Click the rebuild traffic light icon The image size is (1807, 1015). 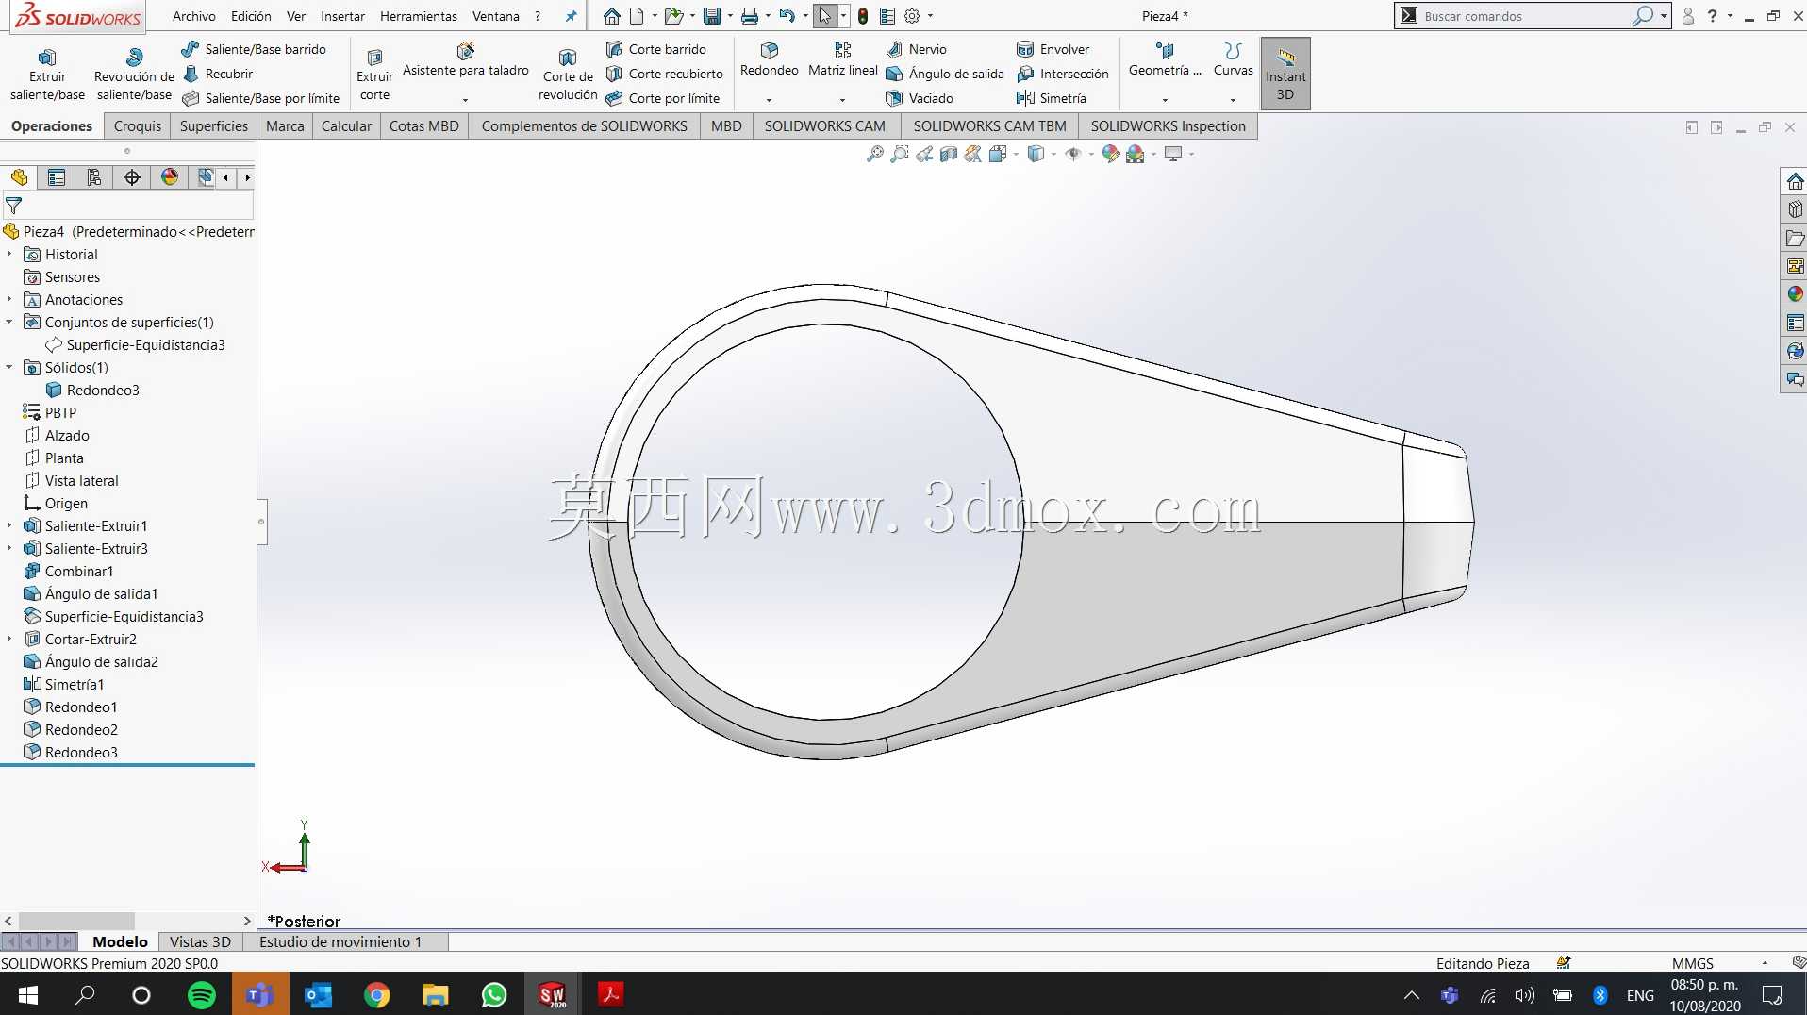[862, 16]
